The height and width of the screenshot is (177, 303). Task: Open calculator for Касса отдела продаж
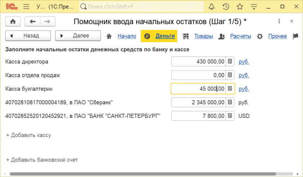[230, 75]
